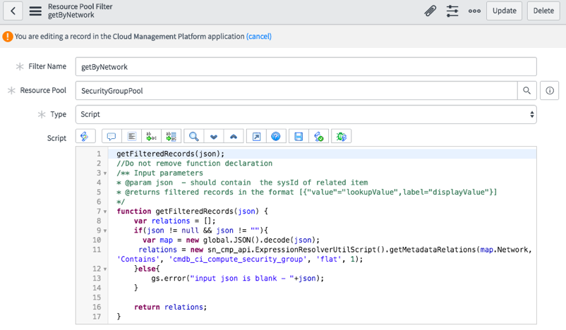Click the Update button
566x330 pixels.
click(x=505, y=11)
